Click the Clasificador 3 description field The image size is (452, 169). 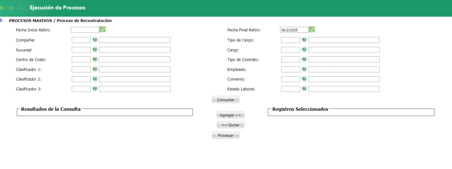(x=134, y=89)
